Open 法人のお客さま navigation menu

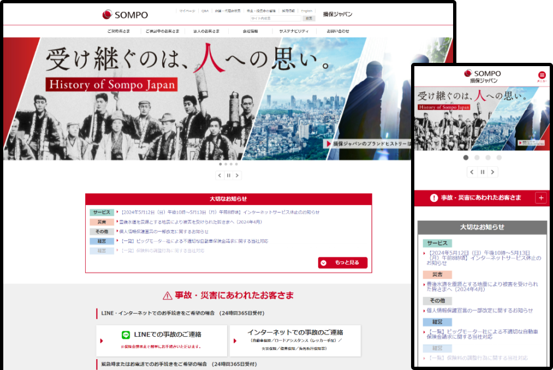(206, 31)
